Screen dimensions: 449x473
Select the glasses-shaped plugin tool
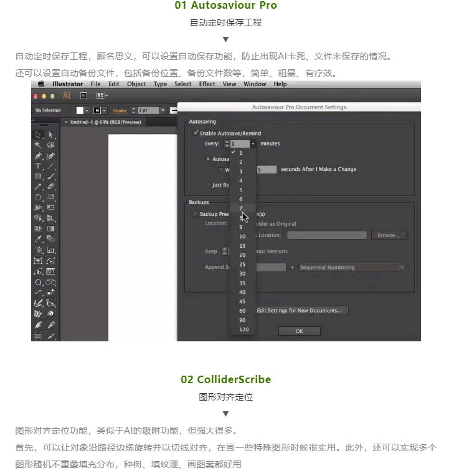(x=50, y=282)
